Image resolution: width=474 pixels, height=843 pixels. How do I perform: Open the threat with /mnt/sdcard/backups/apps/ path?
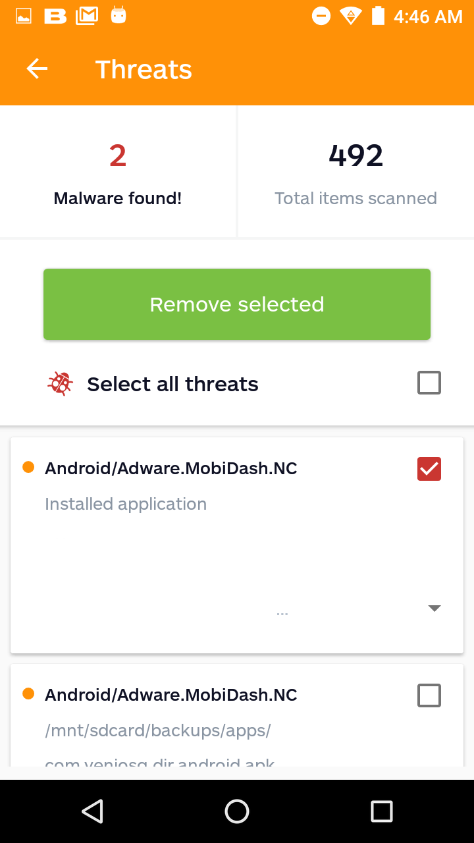tap(237, 715)
